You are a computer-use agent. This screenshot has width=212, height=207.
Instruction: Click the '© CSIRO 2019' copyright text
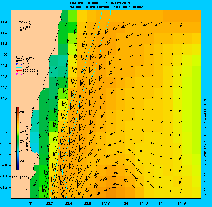tap(205, 184)
